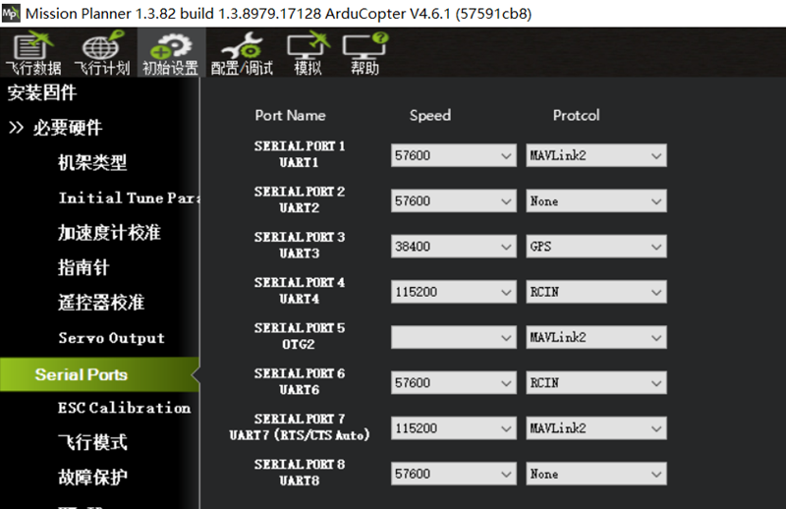Open the empty Serial Port 5 speed dropdown
This screenshot has height=509, width=786.
[x=506, y=337]
